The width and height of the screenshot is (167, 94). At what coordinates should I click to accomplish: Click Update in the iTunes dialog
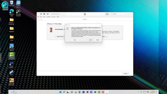(x=91, y=40)
